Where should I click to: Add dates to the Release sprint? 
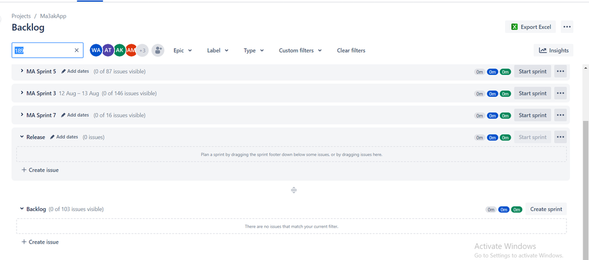click(x=64, y=137)
